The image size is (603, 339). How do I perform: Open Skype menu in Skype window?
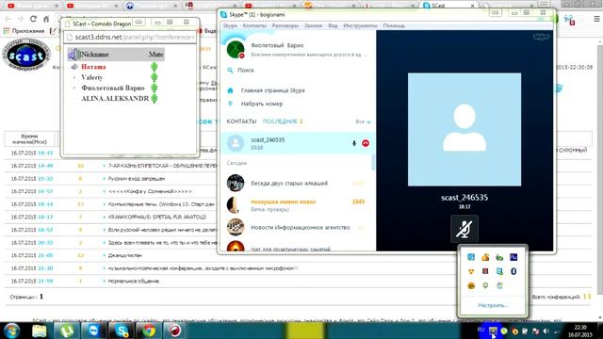click(230, 25)
